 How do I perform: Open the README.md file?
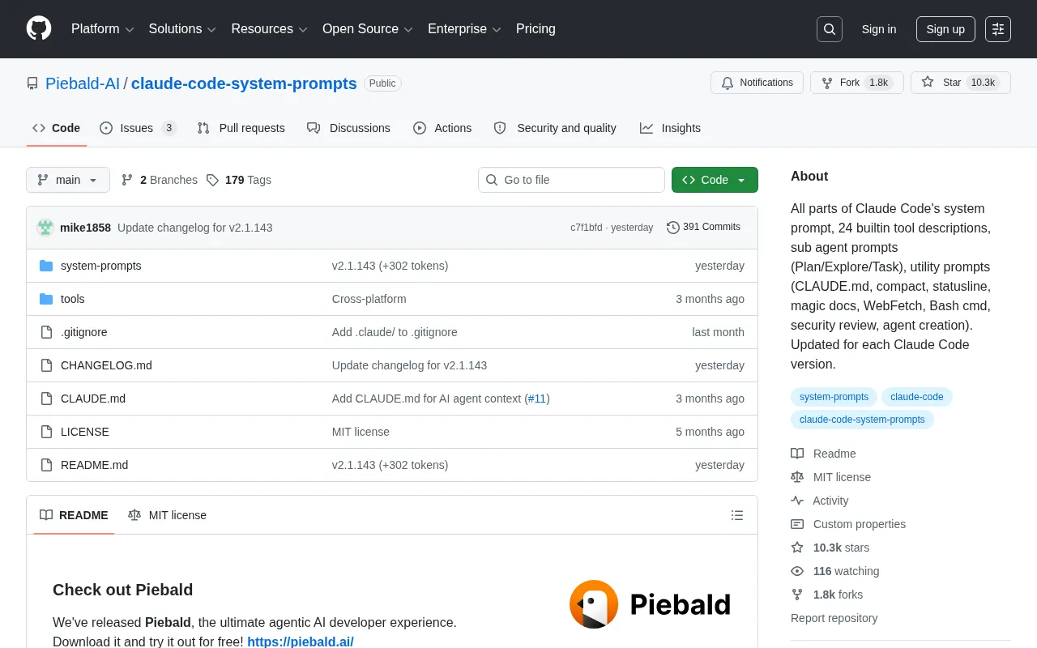[94, 465]
